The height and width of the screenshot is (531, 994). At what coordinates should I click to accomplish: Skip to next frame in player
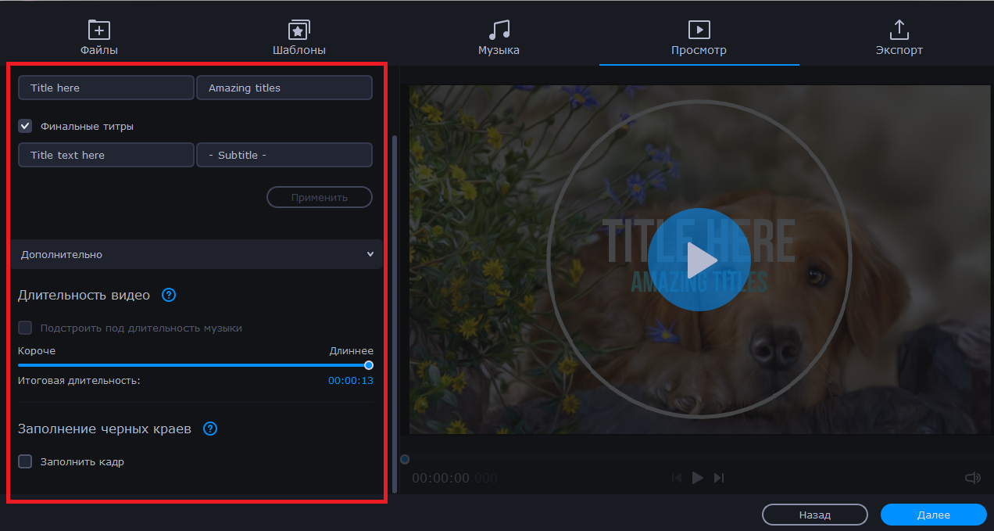click(719, 478)
